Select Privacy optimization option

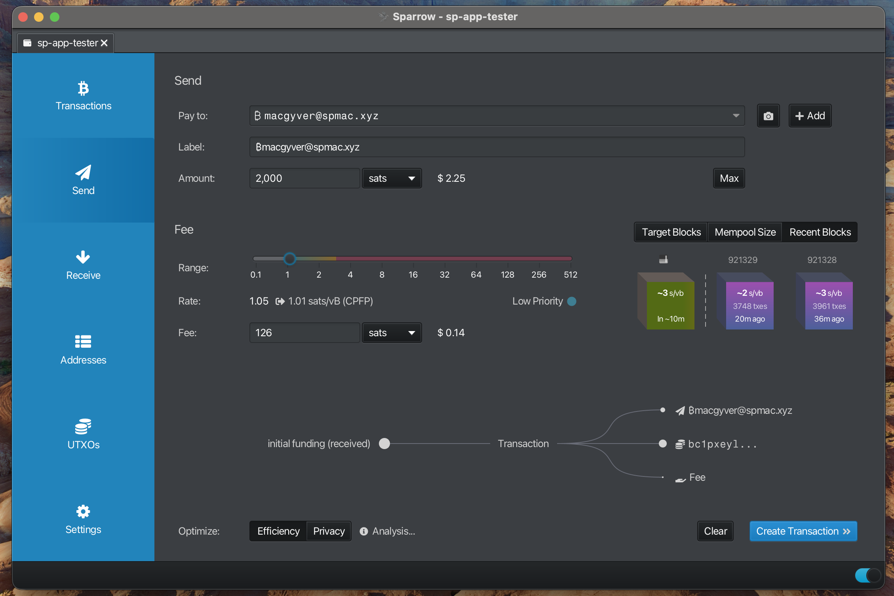(x=329, y=531)
